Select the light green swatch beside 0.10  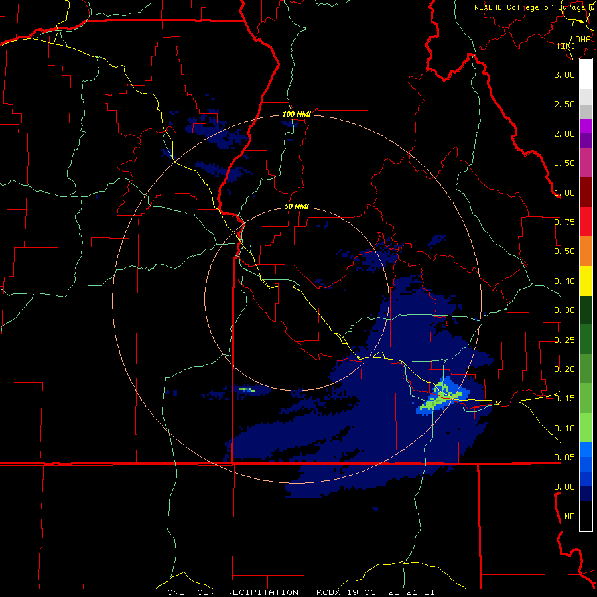[586, 428]
